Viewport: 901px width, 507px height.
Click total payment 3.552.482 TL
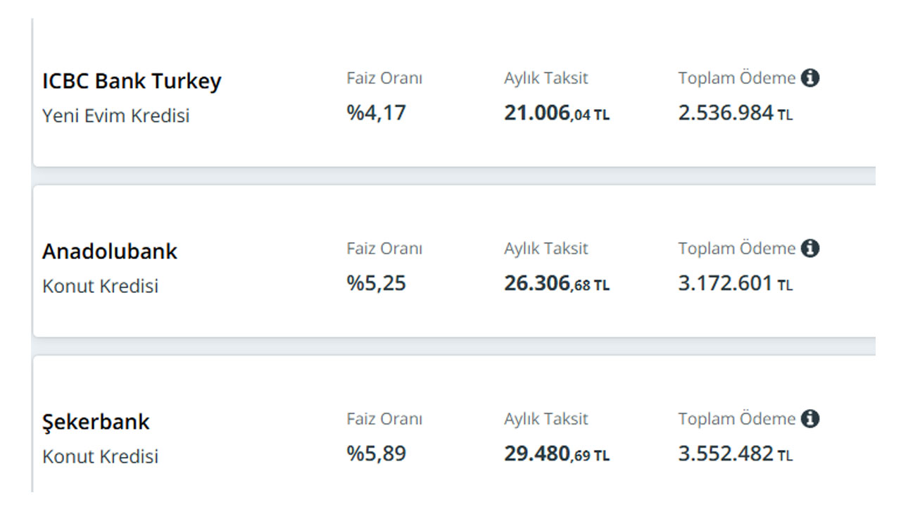pos(736,454)
